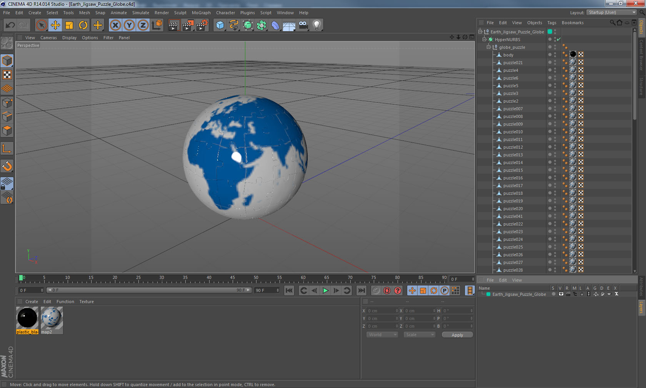The image size is (646, 388).
Task: Enable Texture mode checkered icon
Action: click(x=7, y=75)
